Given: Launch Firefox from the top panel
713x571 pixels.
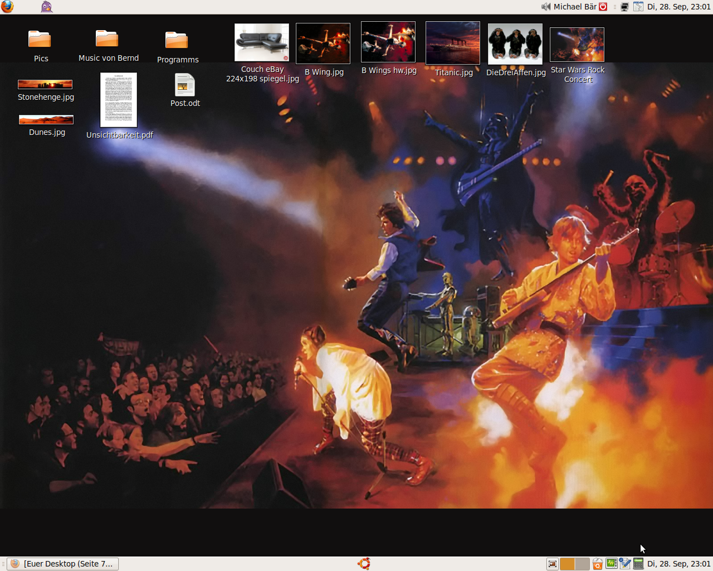Looking at the screenshot, I should point(7,7).
